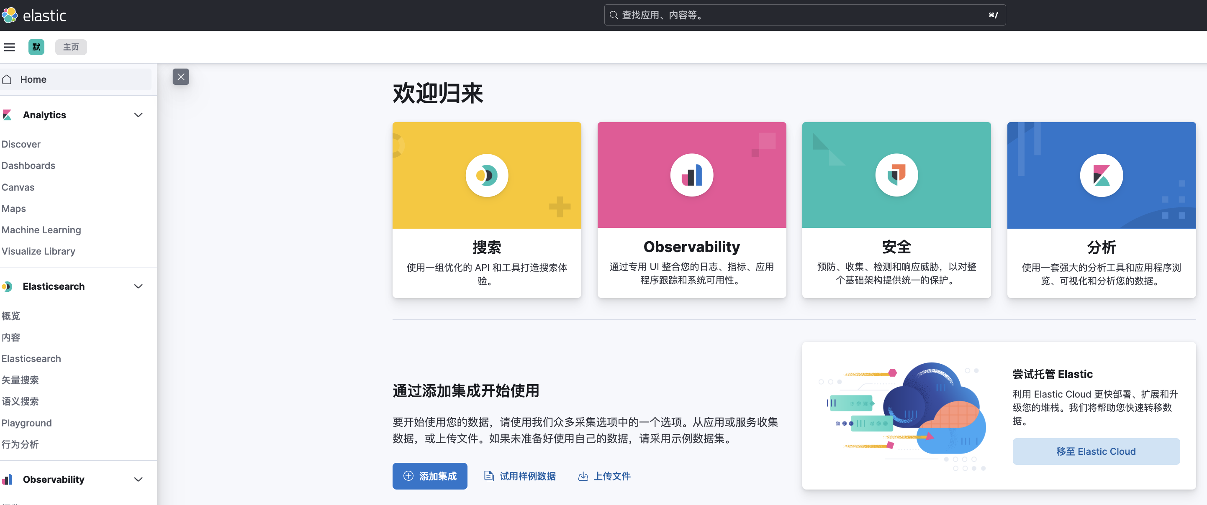Open Home in the side navigation
Viewport: 1207px width, 505px height.
point(75,79)
